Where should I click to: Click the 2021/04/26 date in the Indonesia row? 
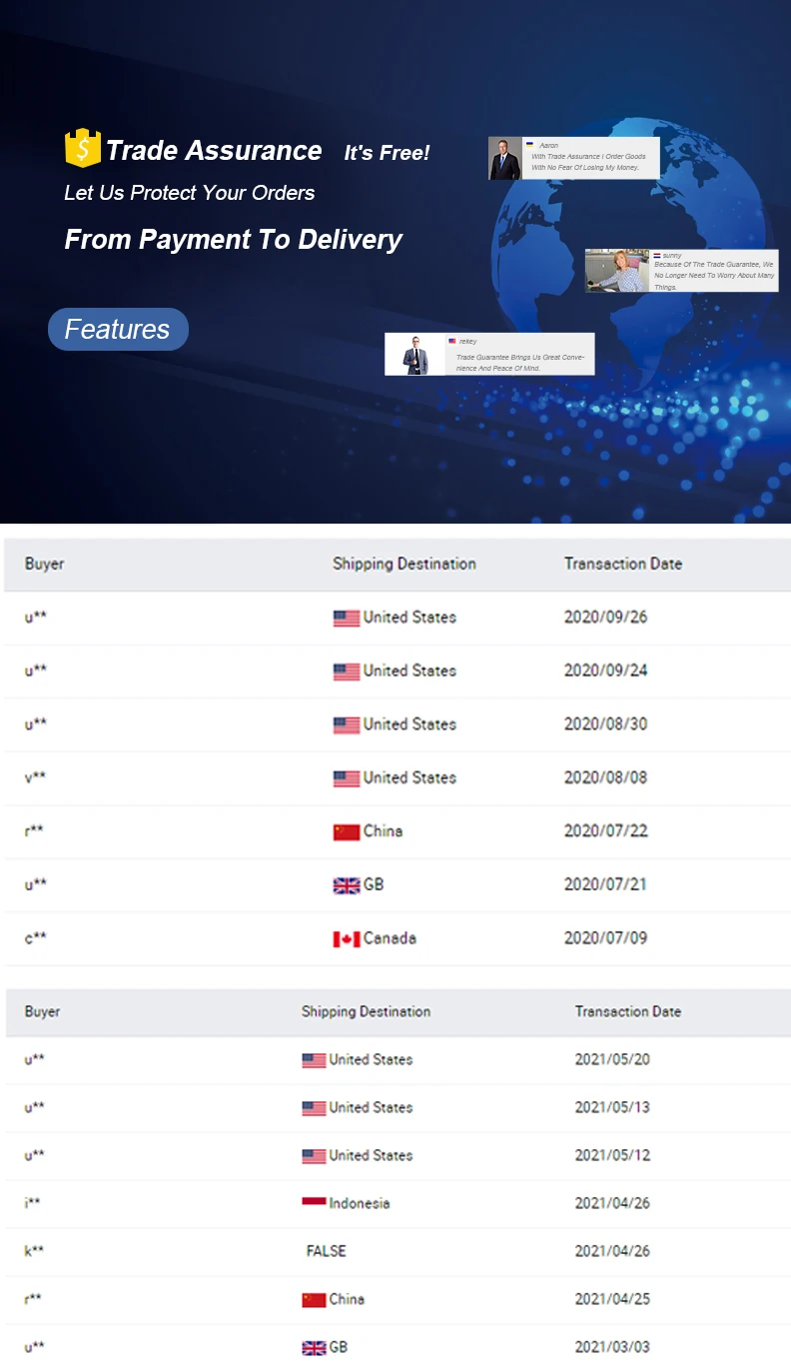[x=613, y=1203]
